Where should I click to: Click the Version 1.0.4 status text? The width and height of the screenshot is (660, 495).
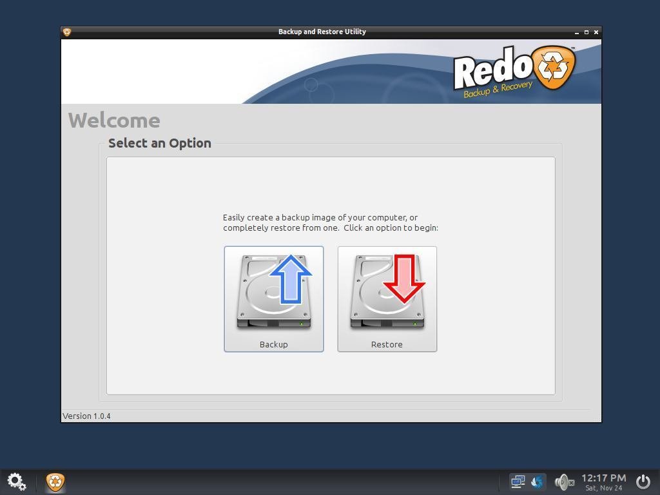(x=87, y=416)
